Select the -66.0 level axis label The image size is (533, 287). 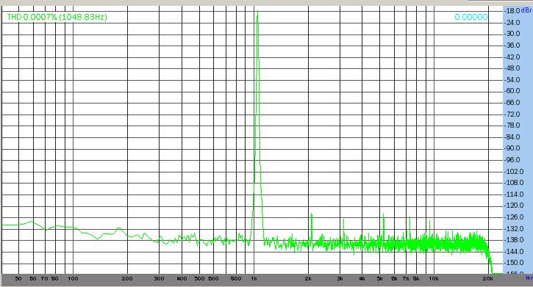[x=512, y=103]
